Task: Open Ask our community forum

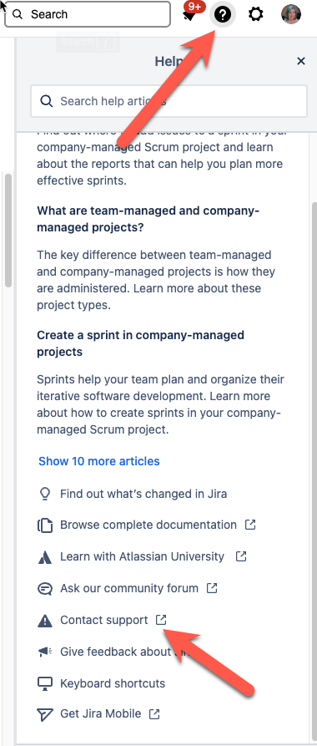Action: pos(129,588)
